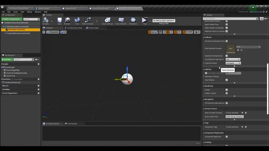Click the Find toolbar icon
This screenshot has width=269, height=151.
77,20
